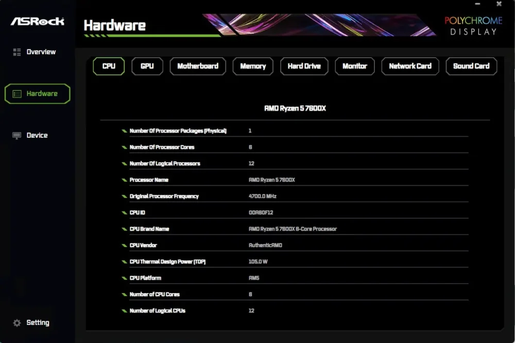Switch to the Sound Card tab

(x=471, y=66)
